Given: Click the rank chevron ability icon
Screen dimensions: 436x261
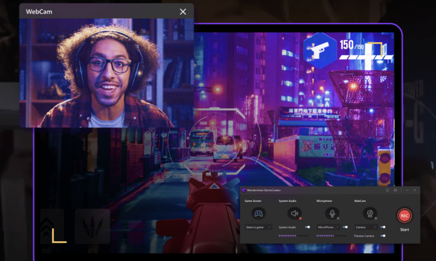Looking at the screenshot, I should (x=52, y=226).
